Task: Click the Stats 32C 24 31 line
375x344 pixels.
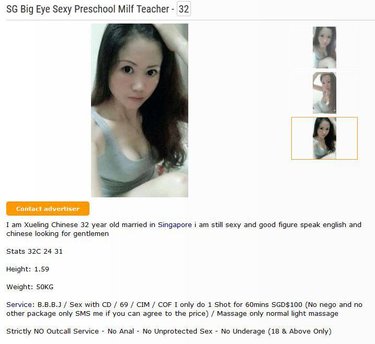Action: (35, 252)
